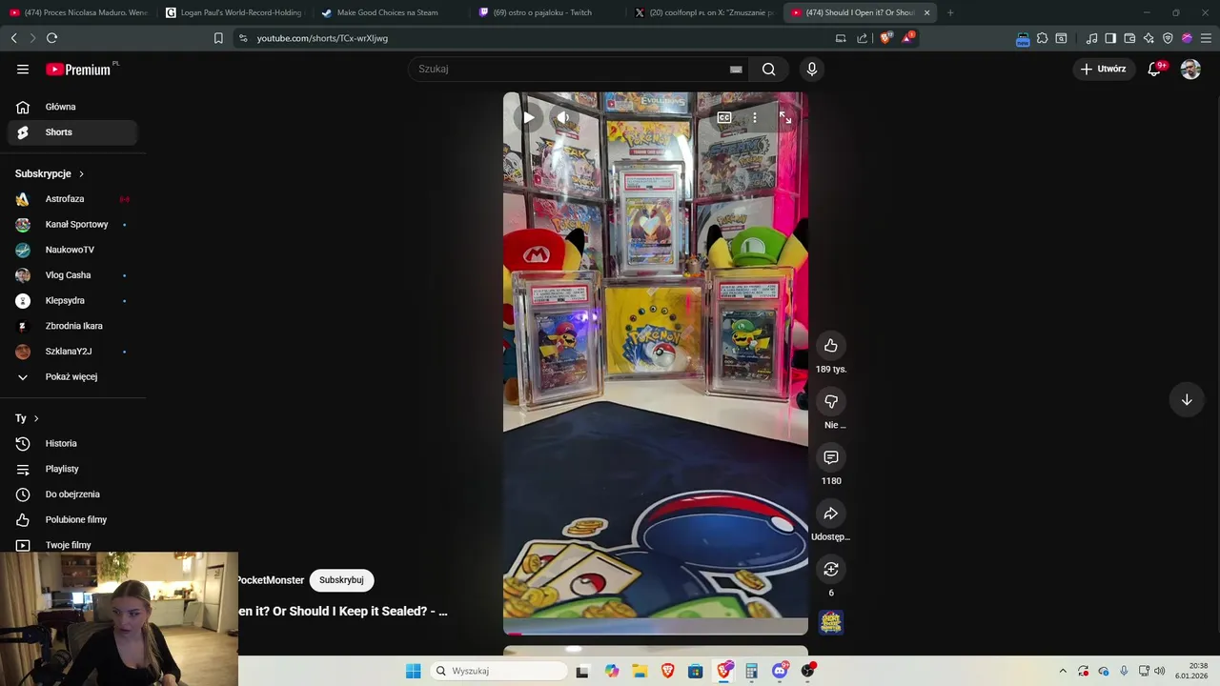Image resolution: width=1220 pixels, height=686 pixels.
Task: Click the search magnifier button
Action: 768,69
